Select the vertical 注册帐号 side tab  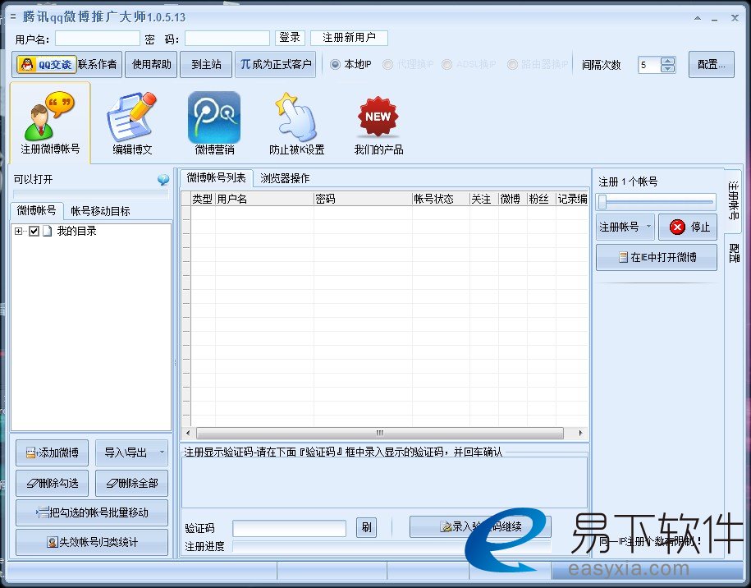pos(733,201)
